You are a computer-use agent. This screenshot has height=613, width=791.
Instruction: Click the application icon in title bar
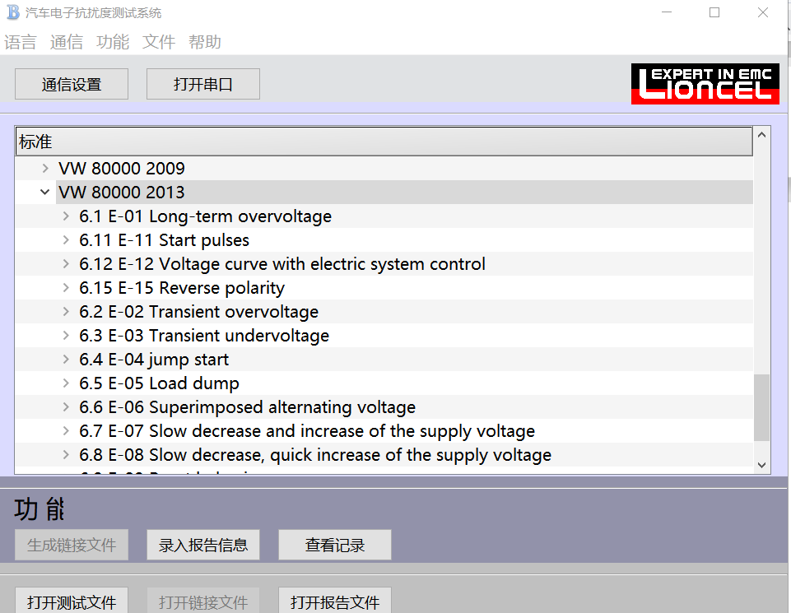[x=13, y=12]
